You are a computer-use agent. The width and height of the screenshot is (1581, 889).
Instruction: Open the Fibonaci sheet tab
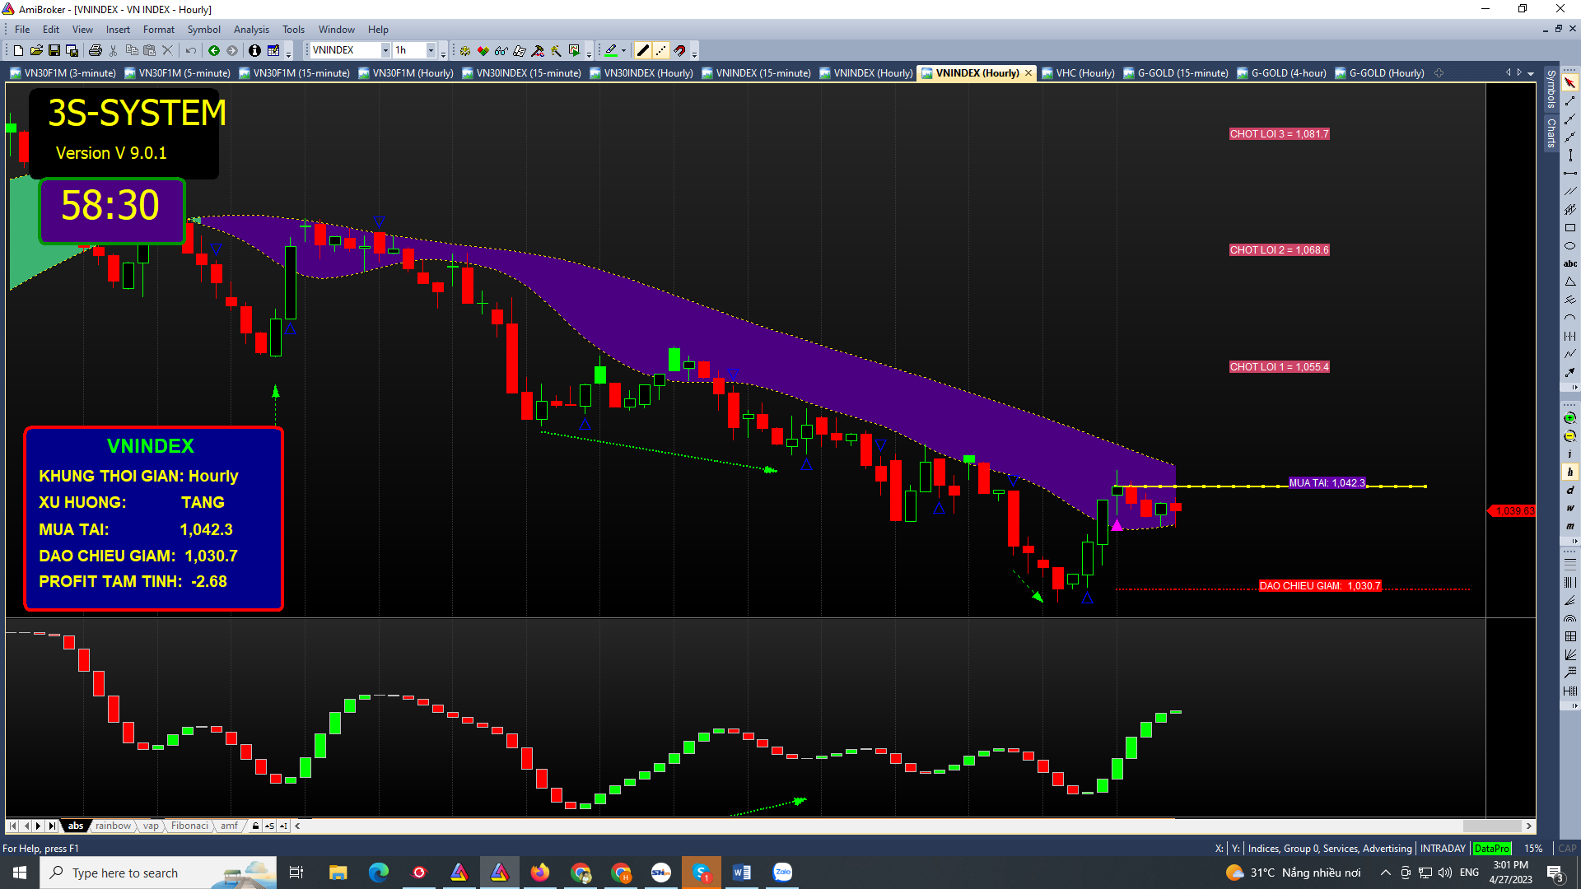coord(189,826)
